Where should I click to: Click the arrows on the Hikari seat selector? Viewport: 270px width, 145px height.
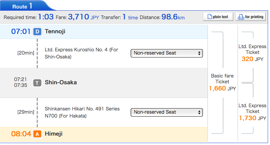[199, 112]
